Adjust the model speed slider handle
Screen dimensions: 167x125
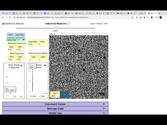tap(56, 28)
